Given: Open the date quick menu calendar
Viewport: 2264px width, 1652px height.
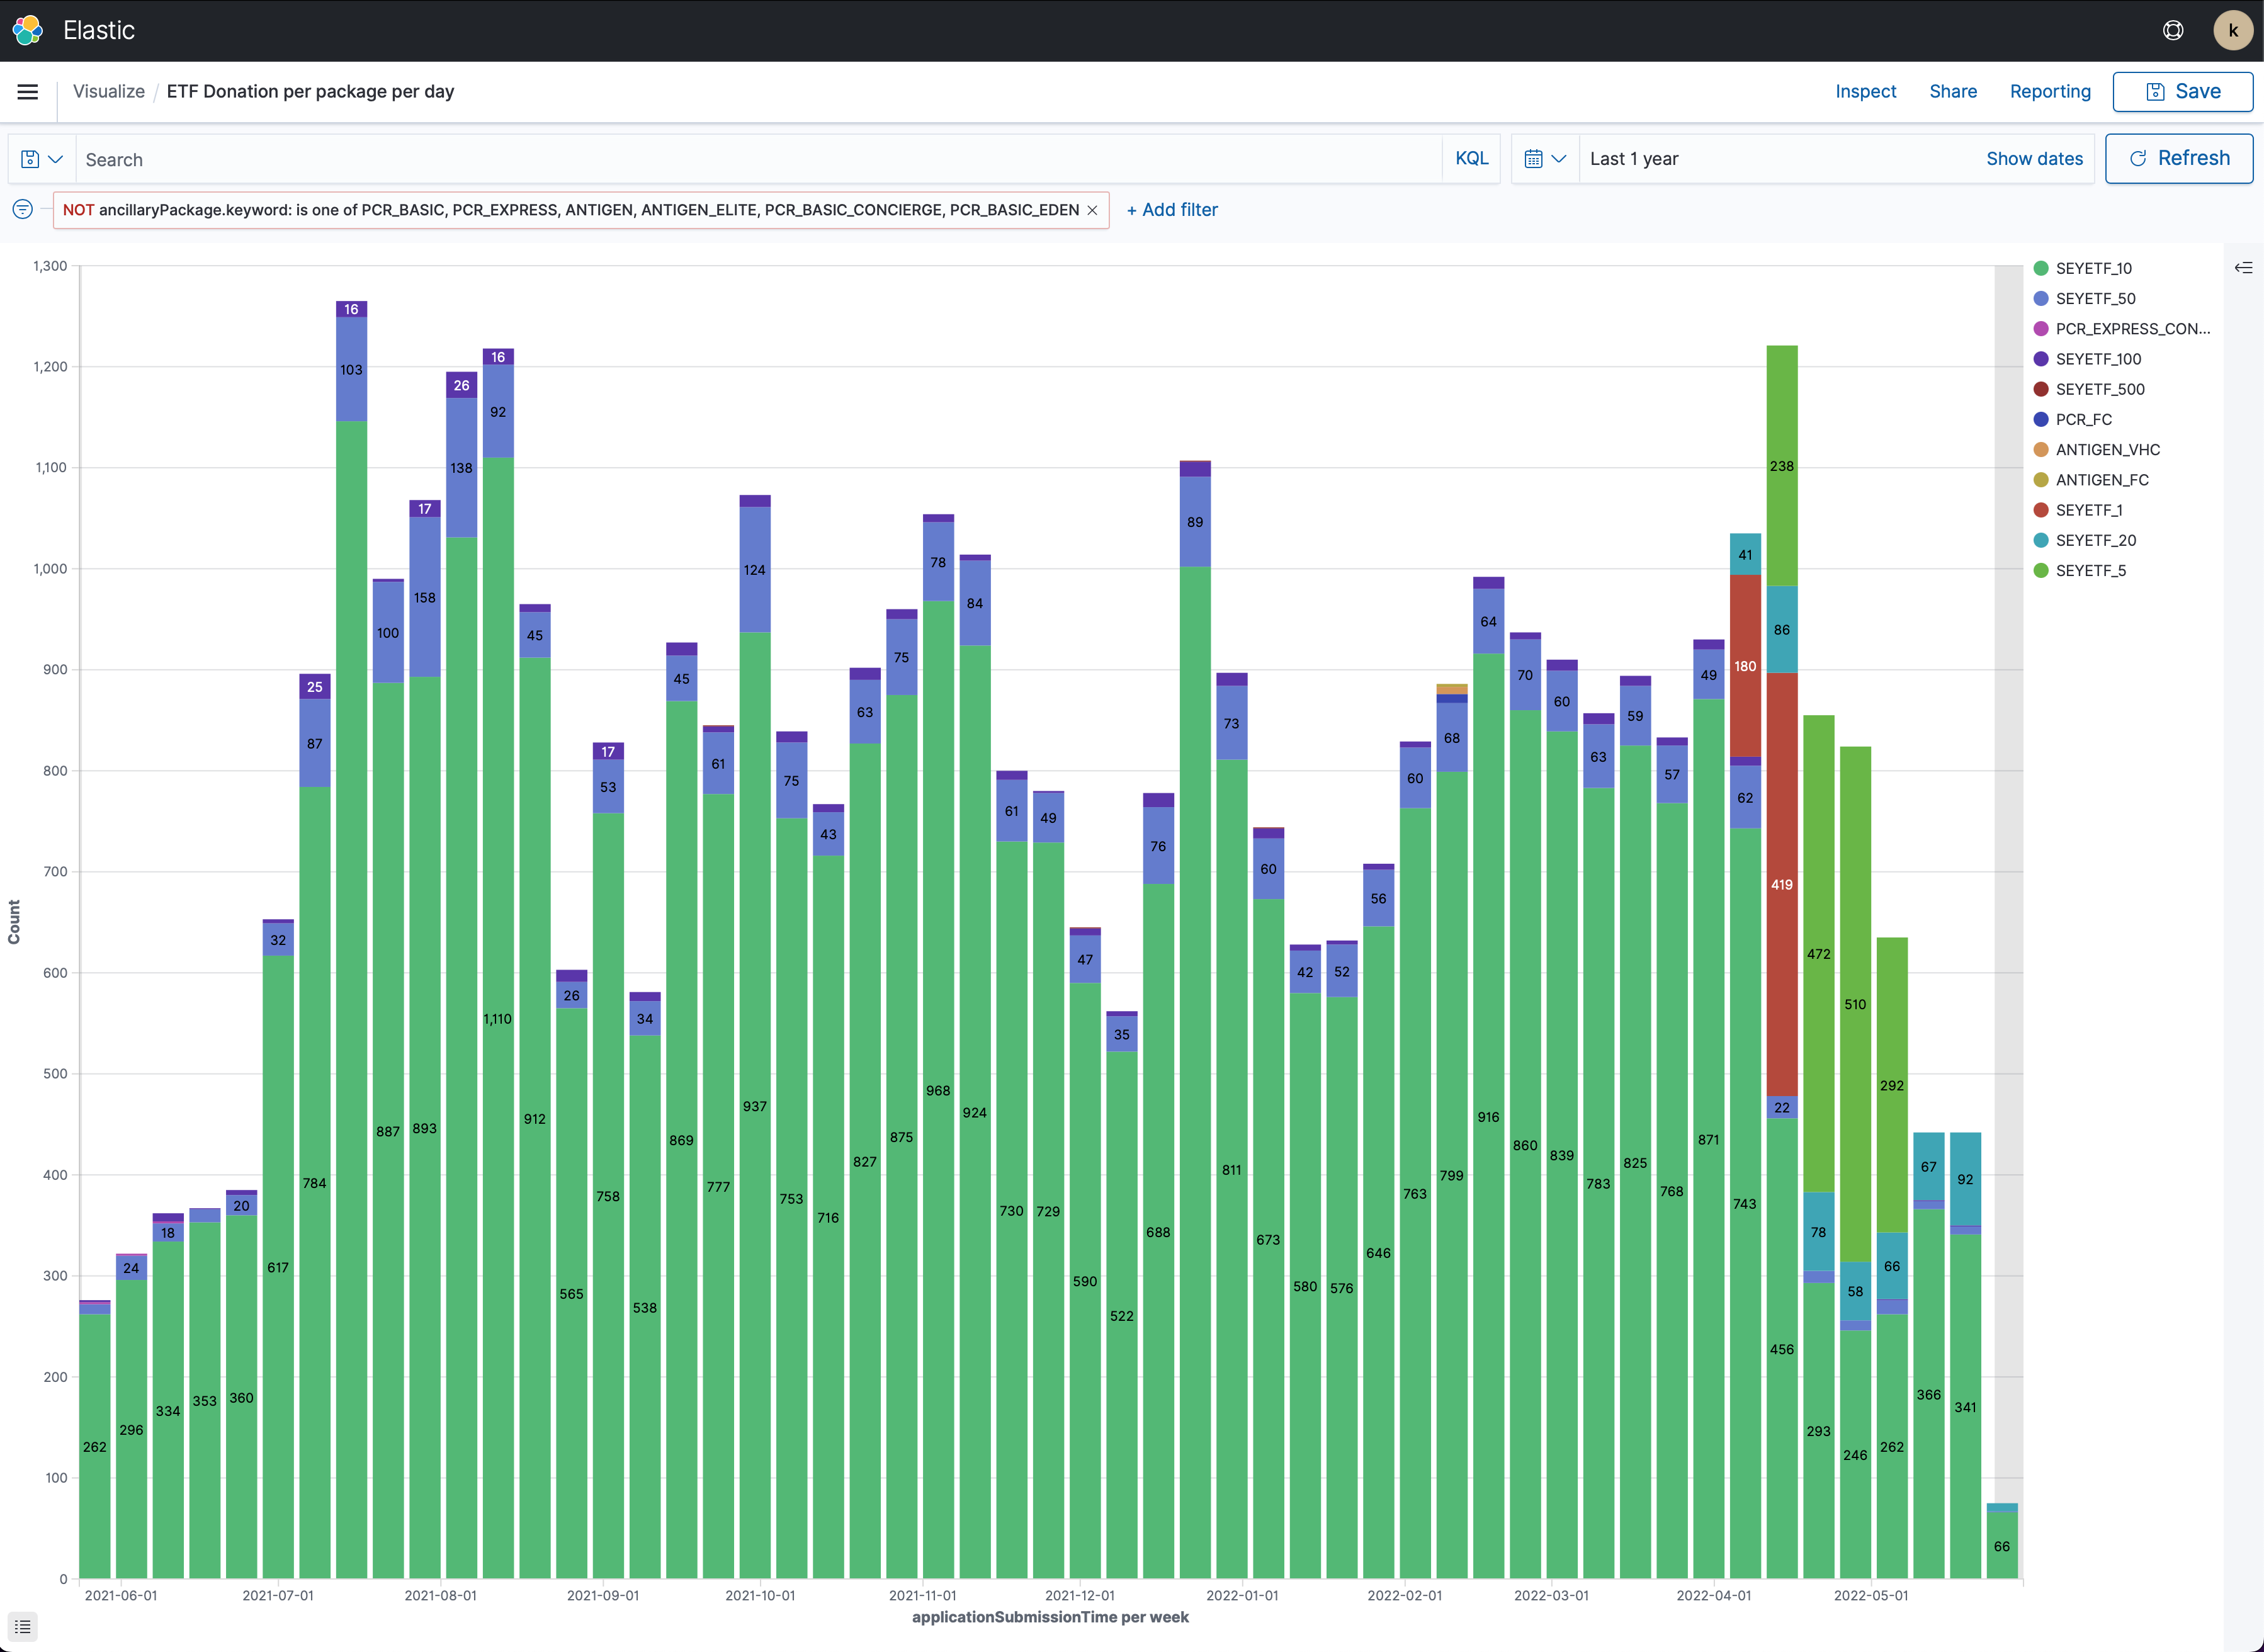Looking at the screenshot, I should pos(1545,159).
